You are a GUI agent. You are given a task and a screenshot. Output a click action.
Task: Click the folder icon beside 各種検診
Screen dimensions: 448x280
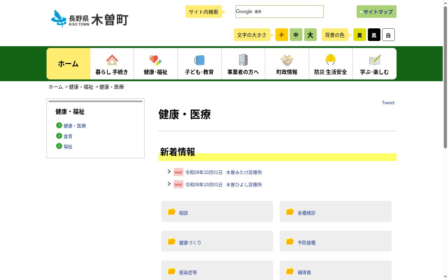(290, 211)
